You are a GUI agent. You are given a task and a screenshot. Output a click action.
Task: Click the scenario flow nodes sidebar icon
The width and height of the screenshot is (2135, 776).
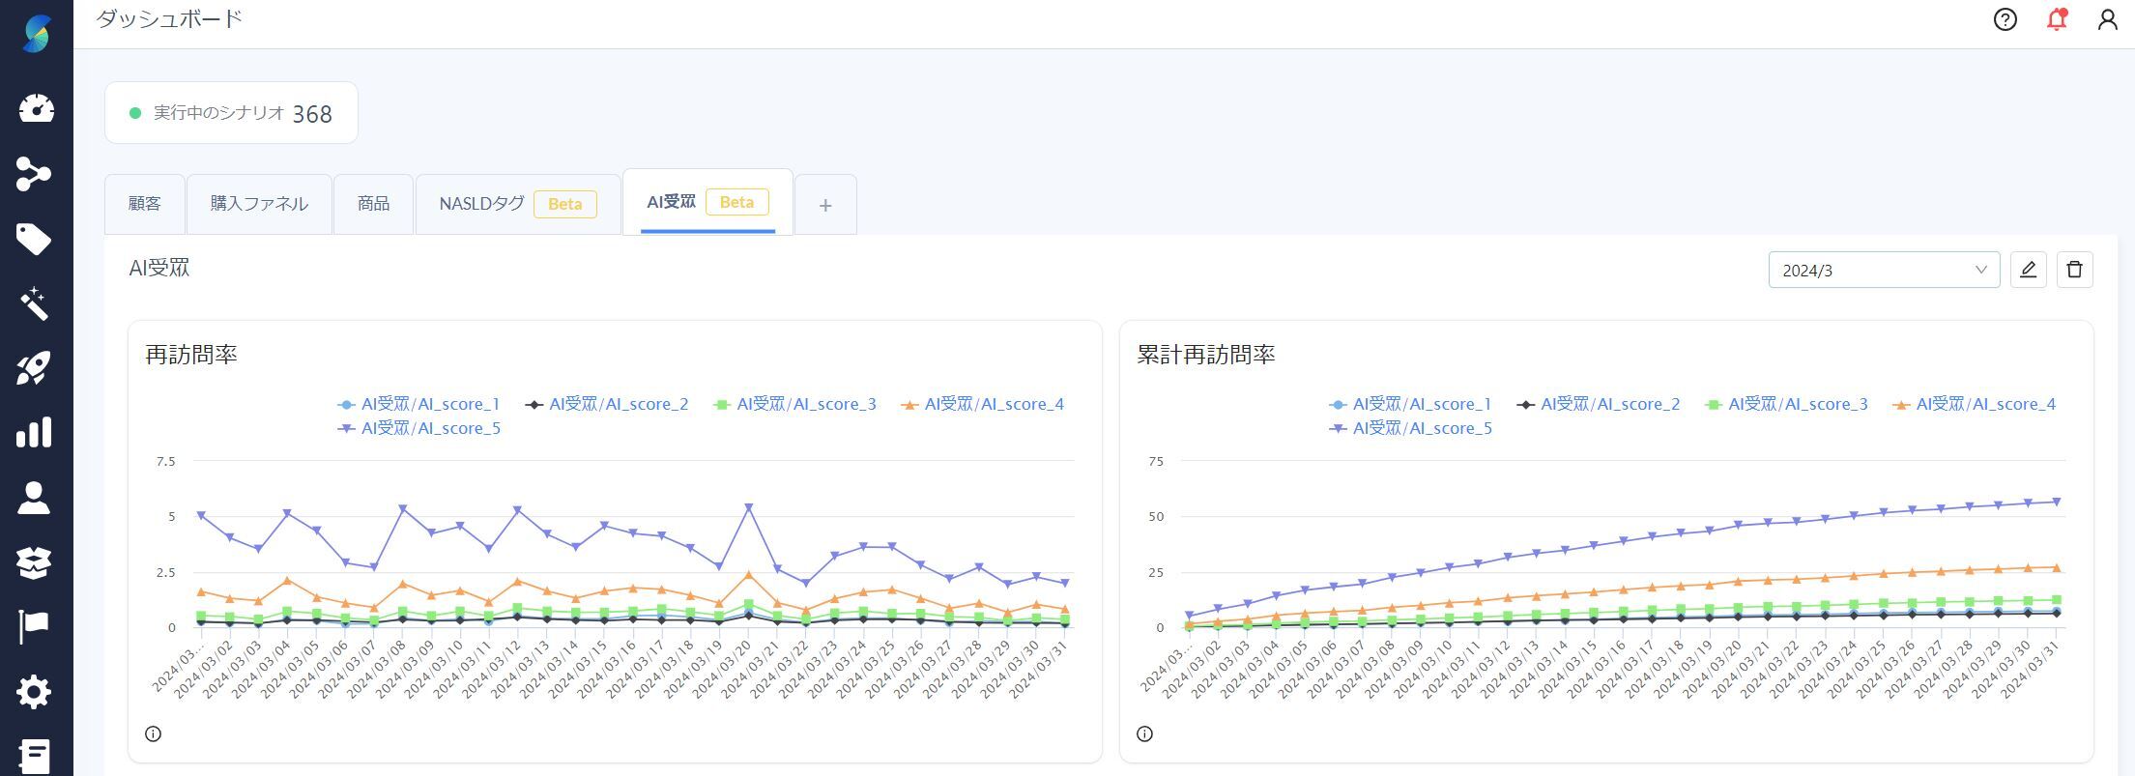tap(34, 174)
